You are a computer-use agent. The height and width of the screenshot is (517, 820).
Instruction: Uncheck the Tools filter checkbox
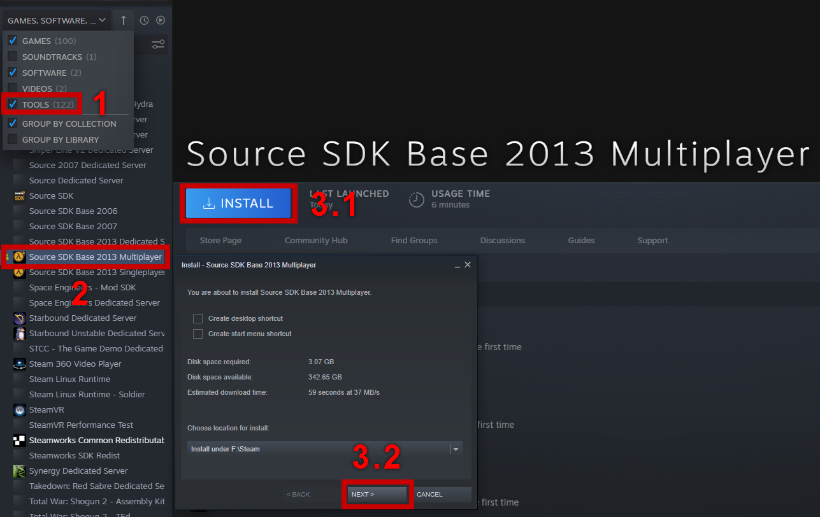[x=13, y=104]
